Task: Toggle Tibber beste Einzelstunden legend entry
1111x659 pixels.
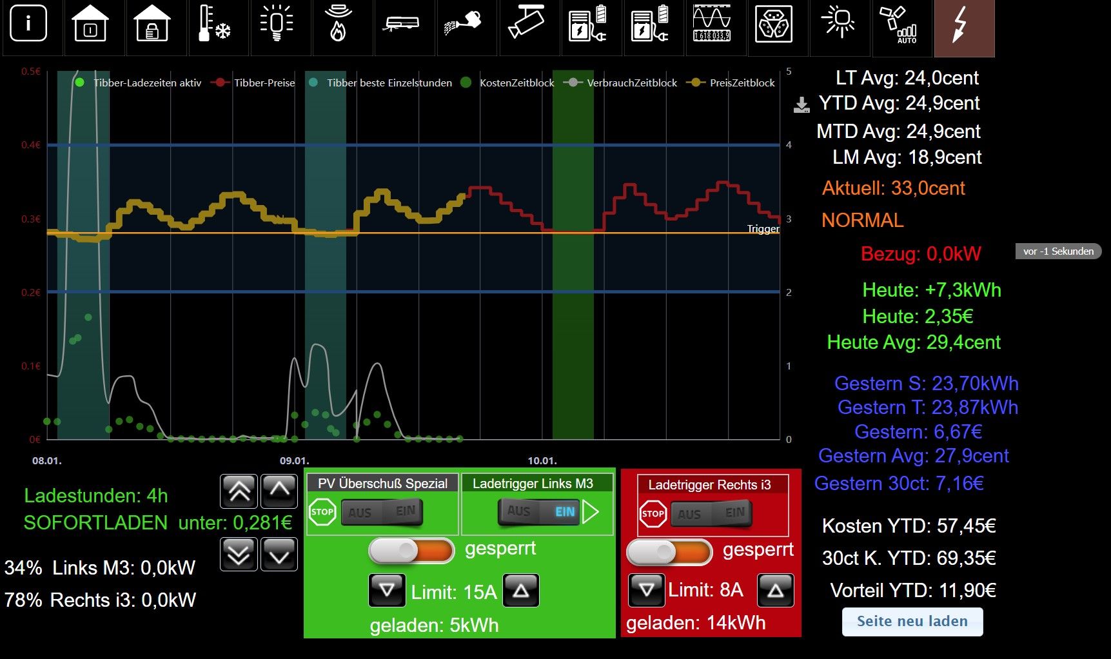Action: 380,83
